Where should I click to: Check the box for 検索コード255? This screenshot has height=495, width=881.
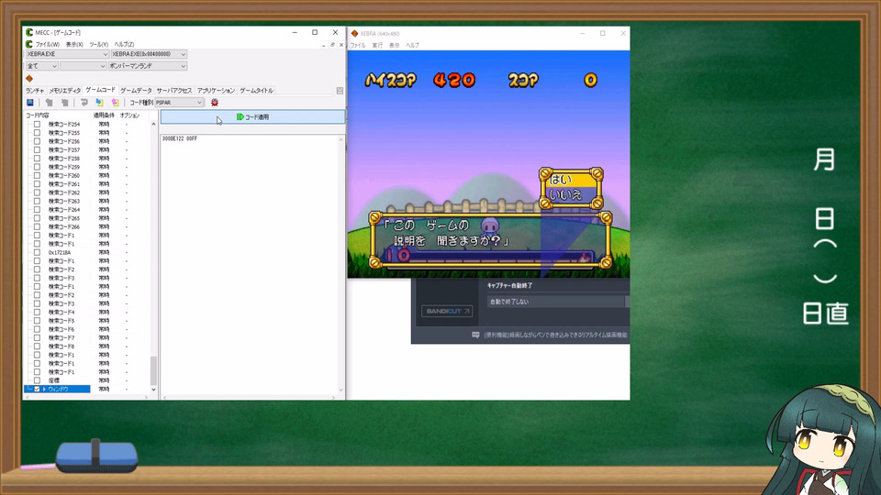(x=37, y=133)
